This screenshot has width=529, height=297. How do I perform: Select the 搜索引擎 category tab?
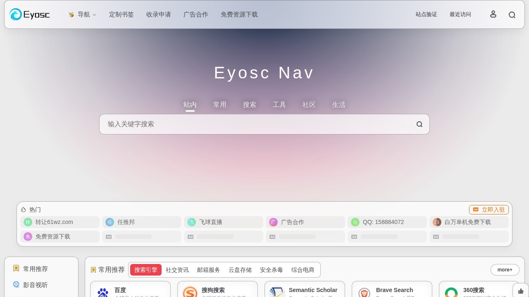tap(146, 270)
